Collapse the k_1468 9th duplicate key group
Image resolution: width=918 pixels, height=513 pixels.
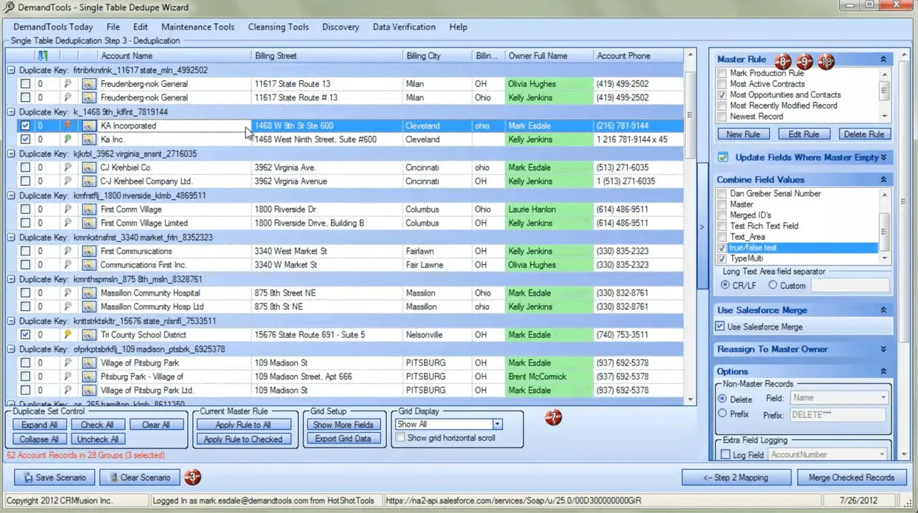click(11, 111)
